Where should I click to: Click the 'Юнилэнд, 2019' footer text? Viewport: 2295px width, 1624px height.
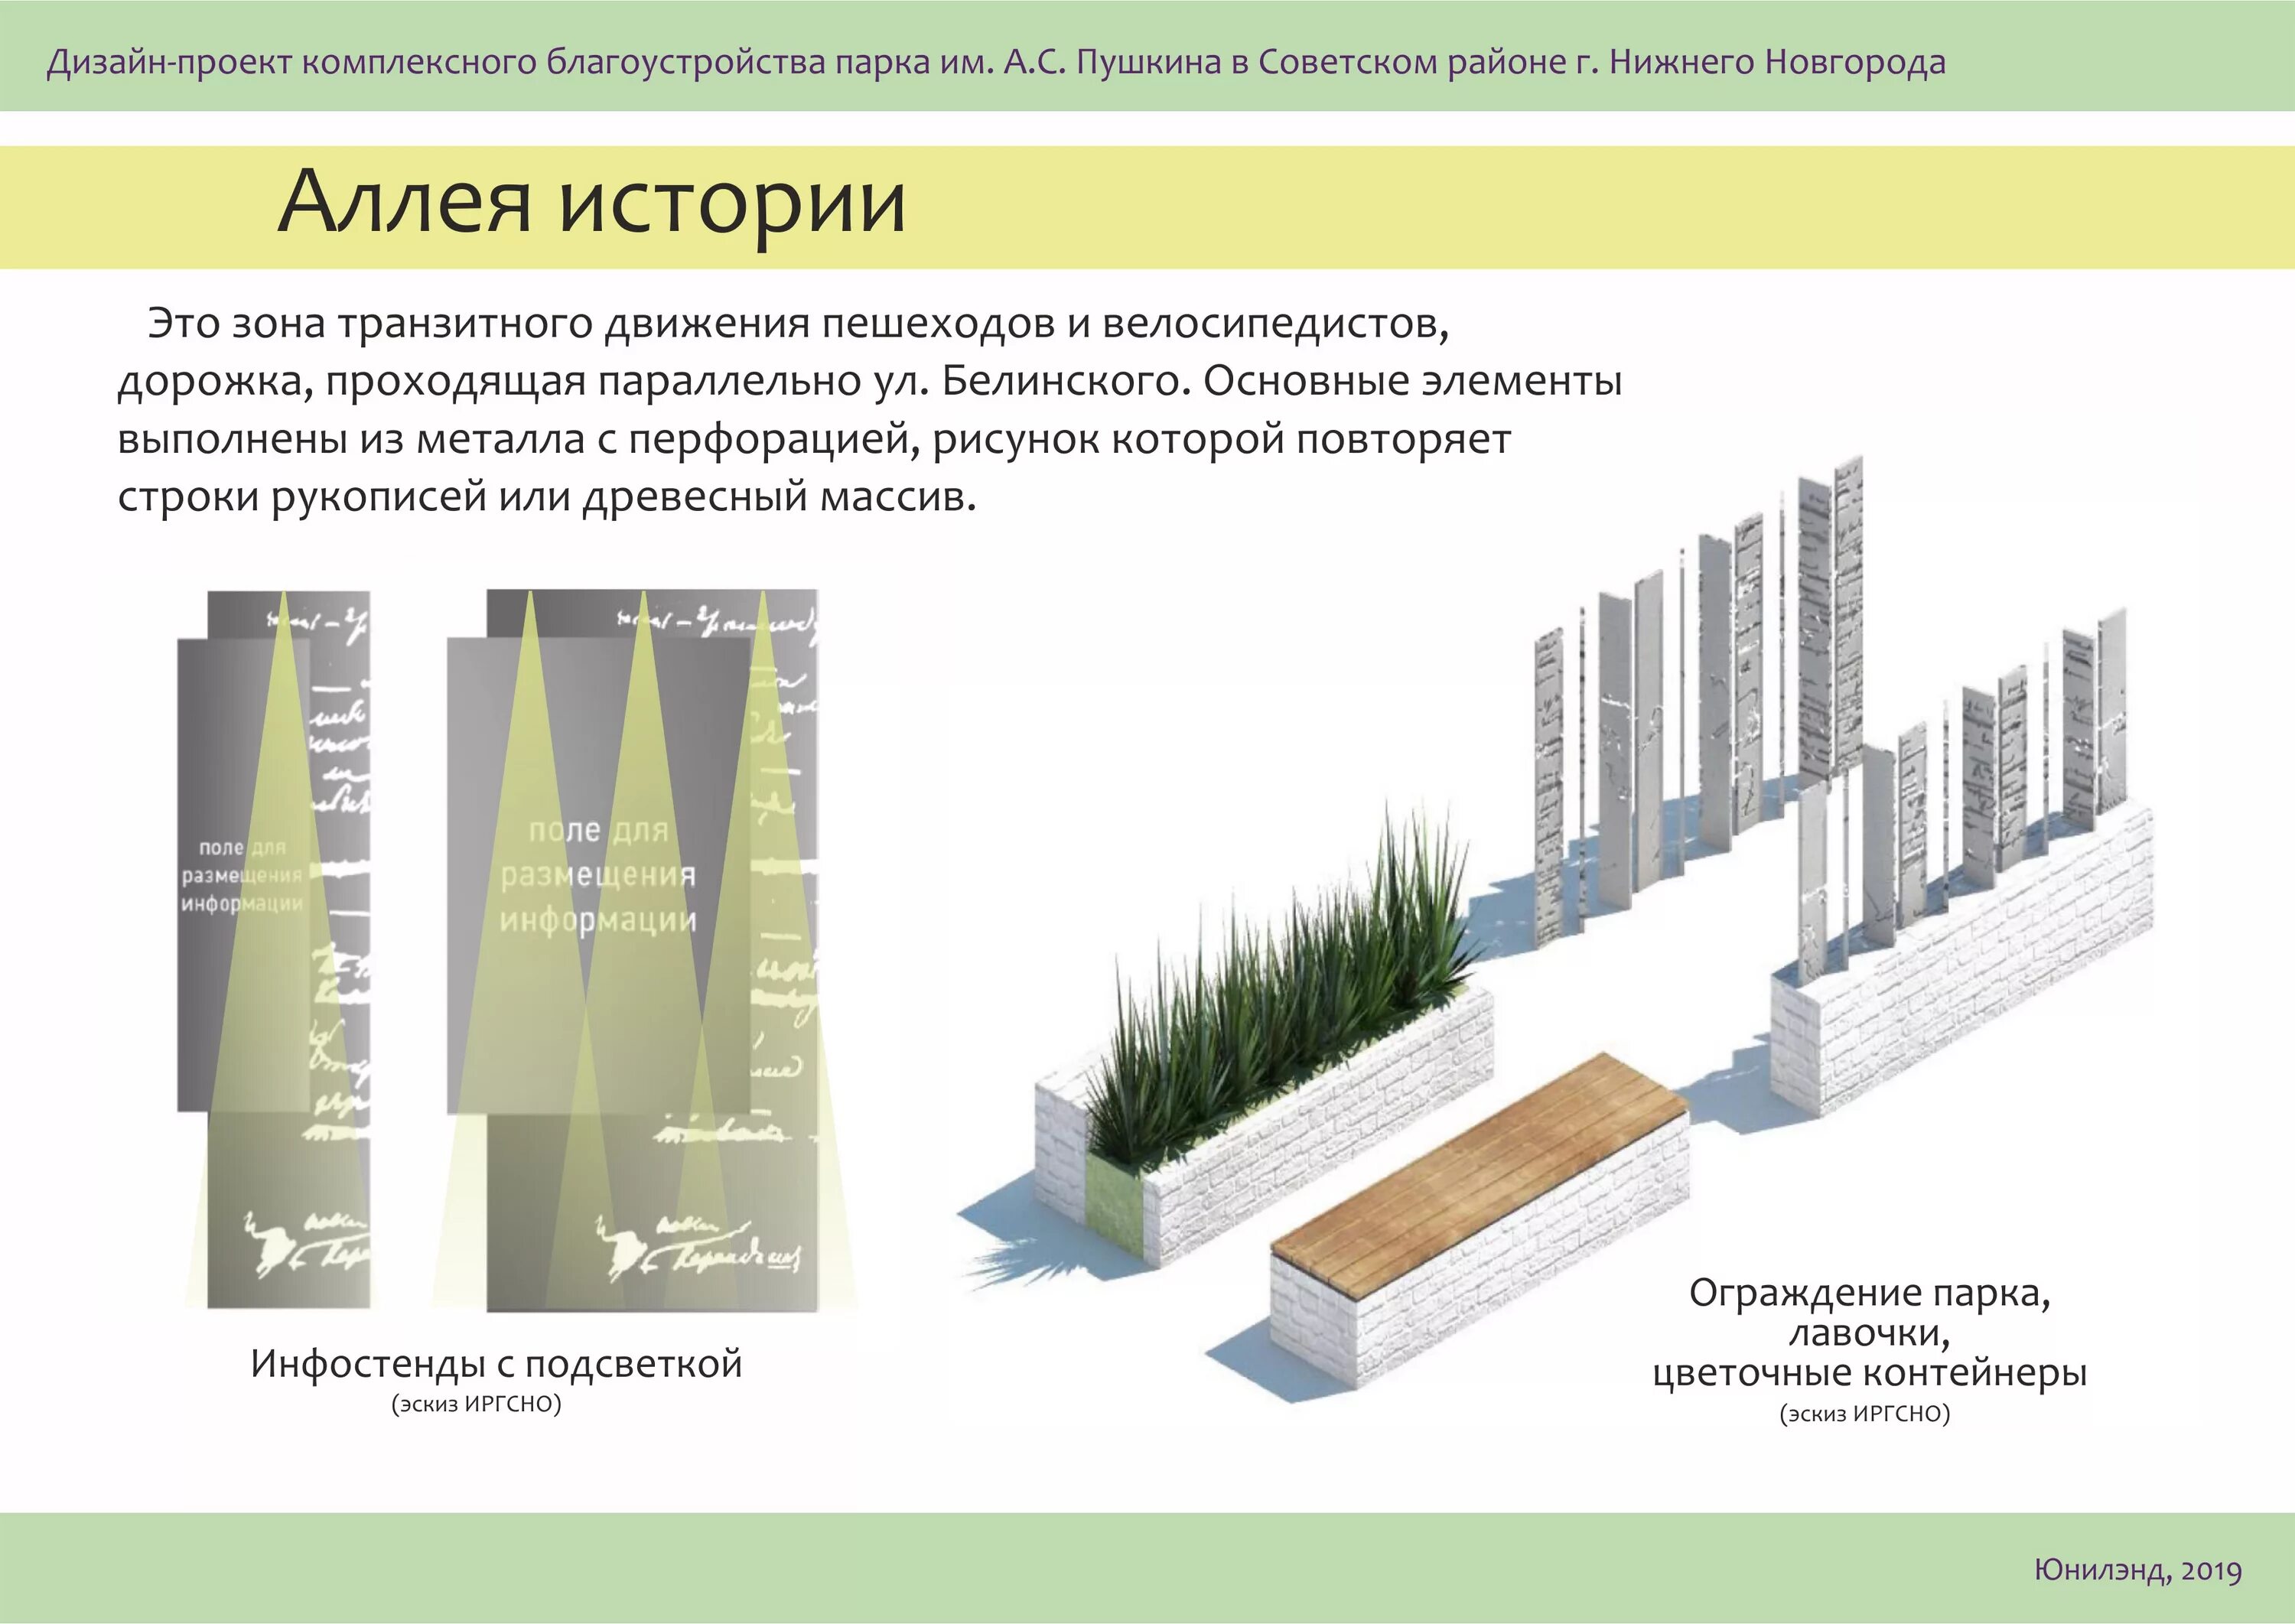coord(2138,1570)
